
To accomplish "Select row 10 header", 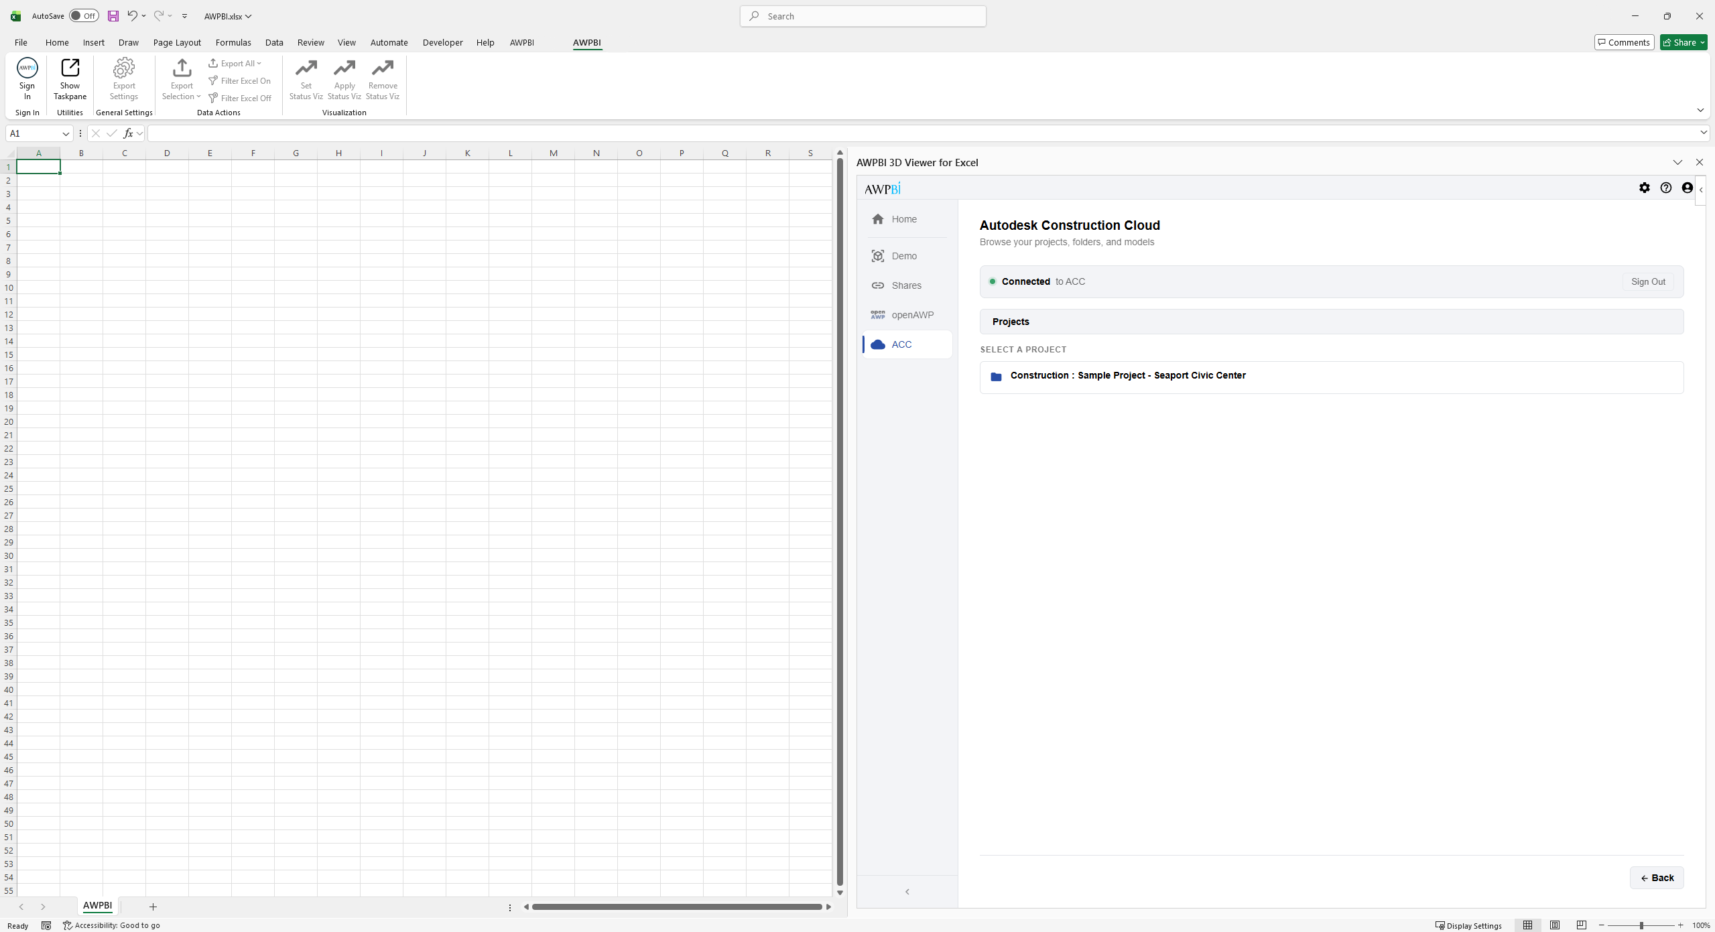I will point(9,287).
